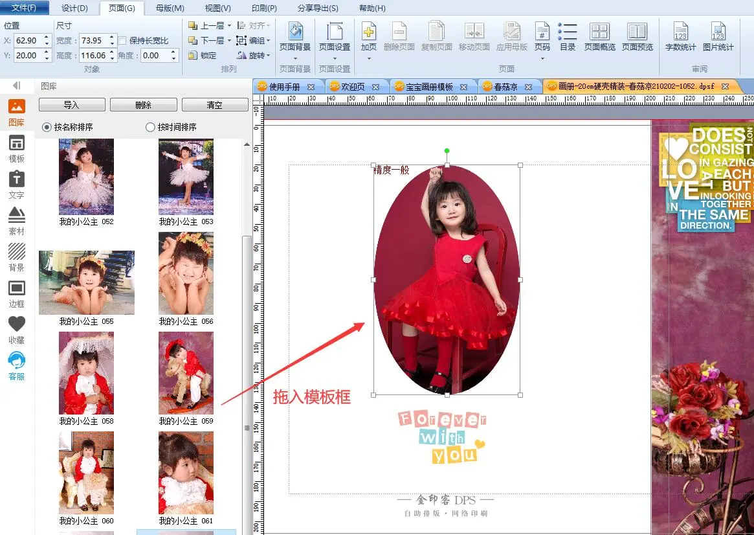Select 按时间排序 sort by time radio

150,127
